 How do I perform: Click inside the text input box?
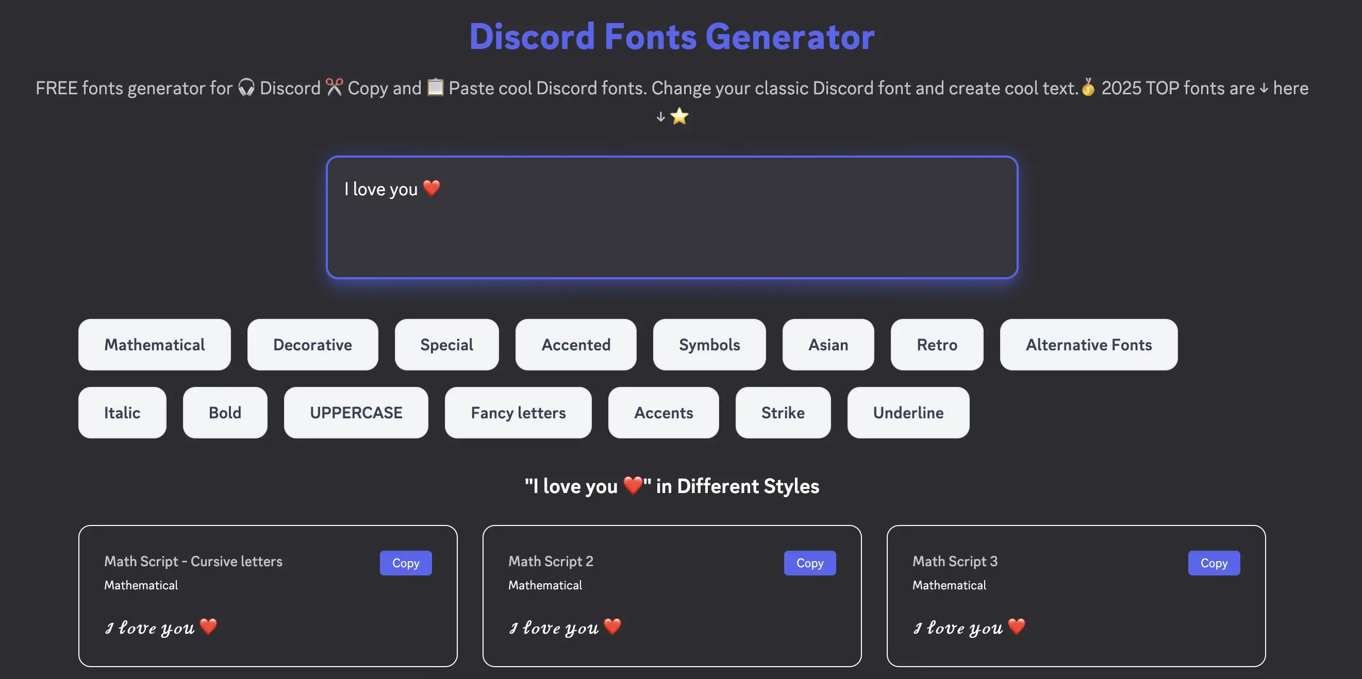(x=672, y=217)
